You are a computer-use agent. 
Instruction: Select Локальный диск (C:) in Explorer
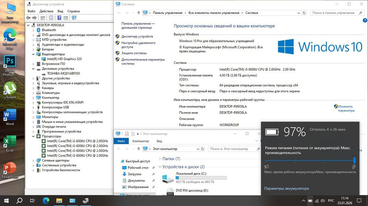(194, 178)
